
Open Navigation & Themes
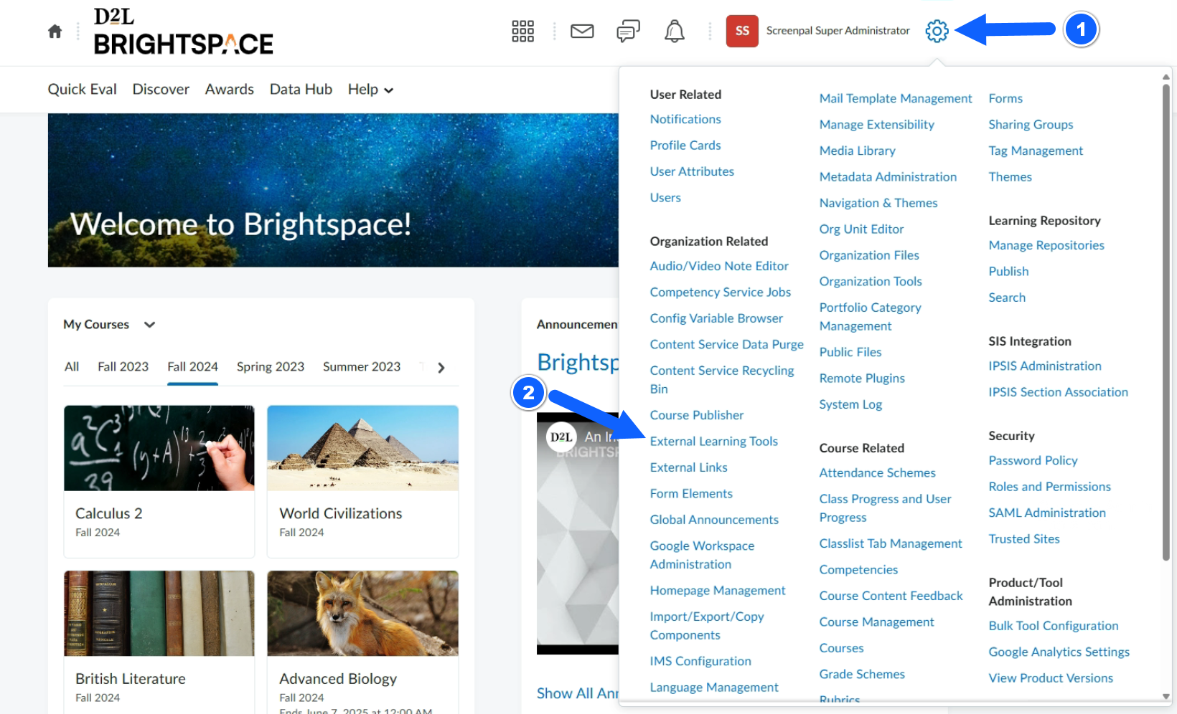pyautogui.click(x=878, y=204)
